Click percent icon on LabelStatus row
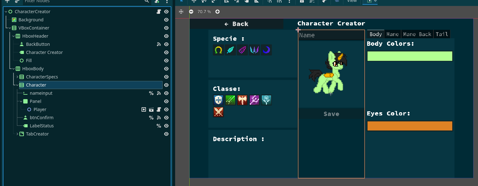The width and height of the screenshot is (478, 186). tap(159, 126)
